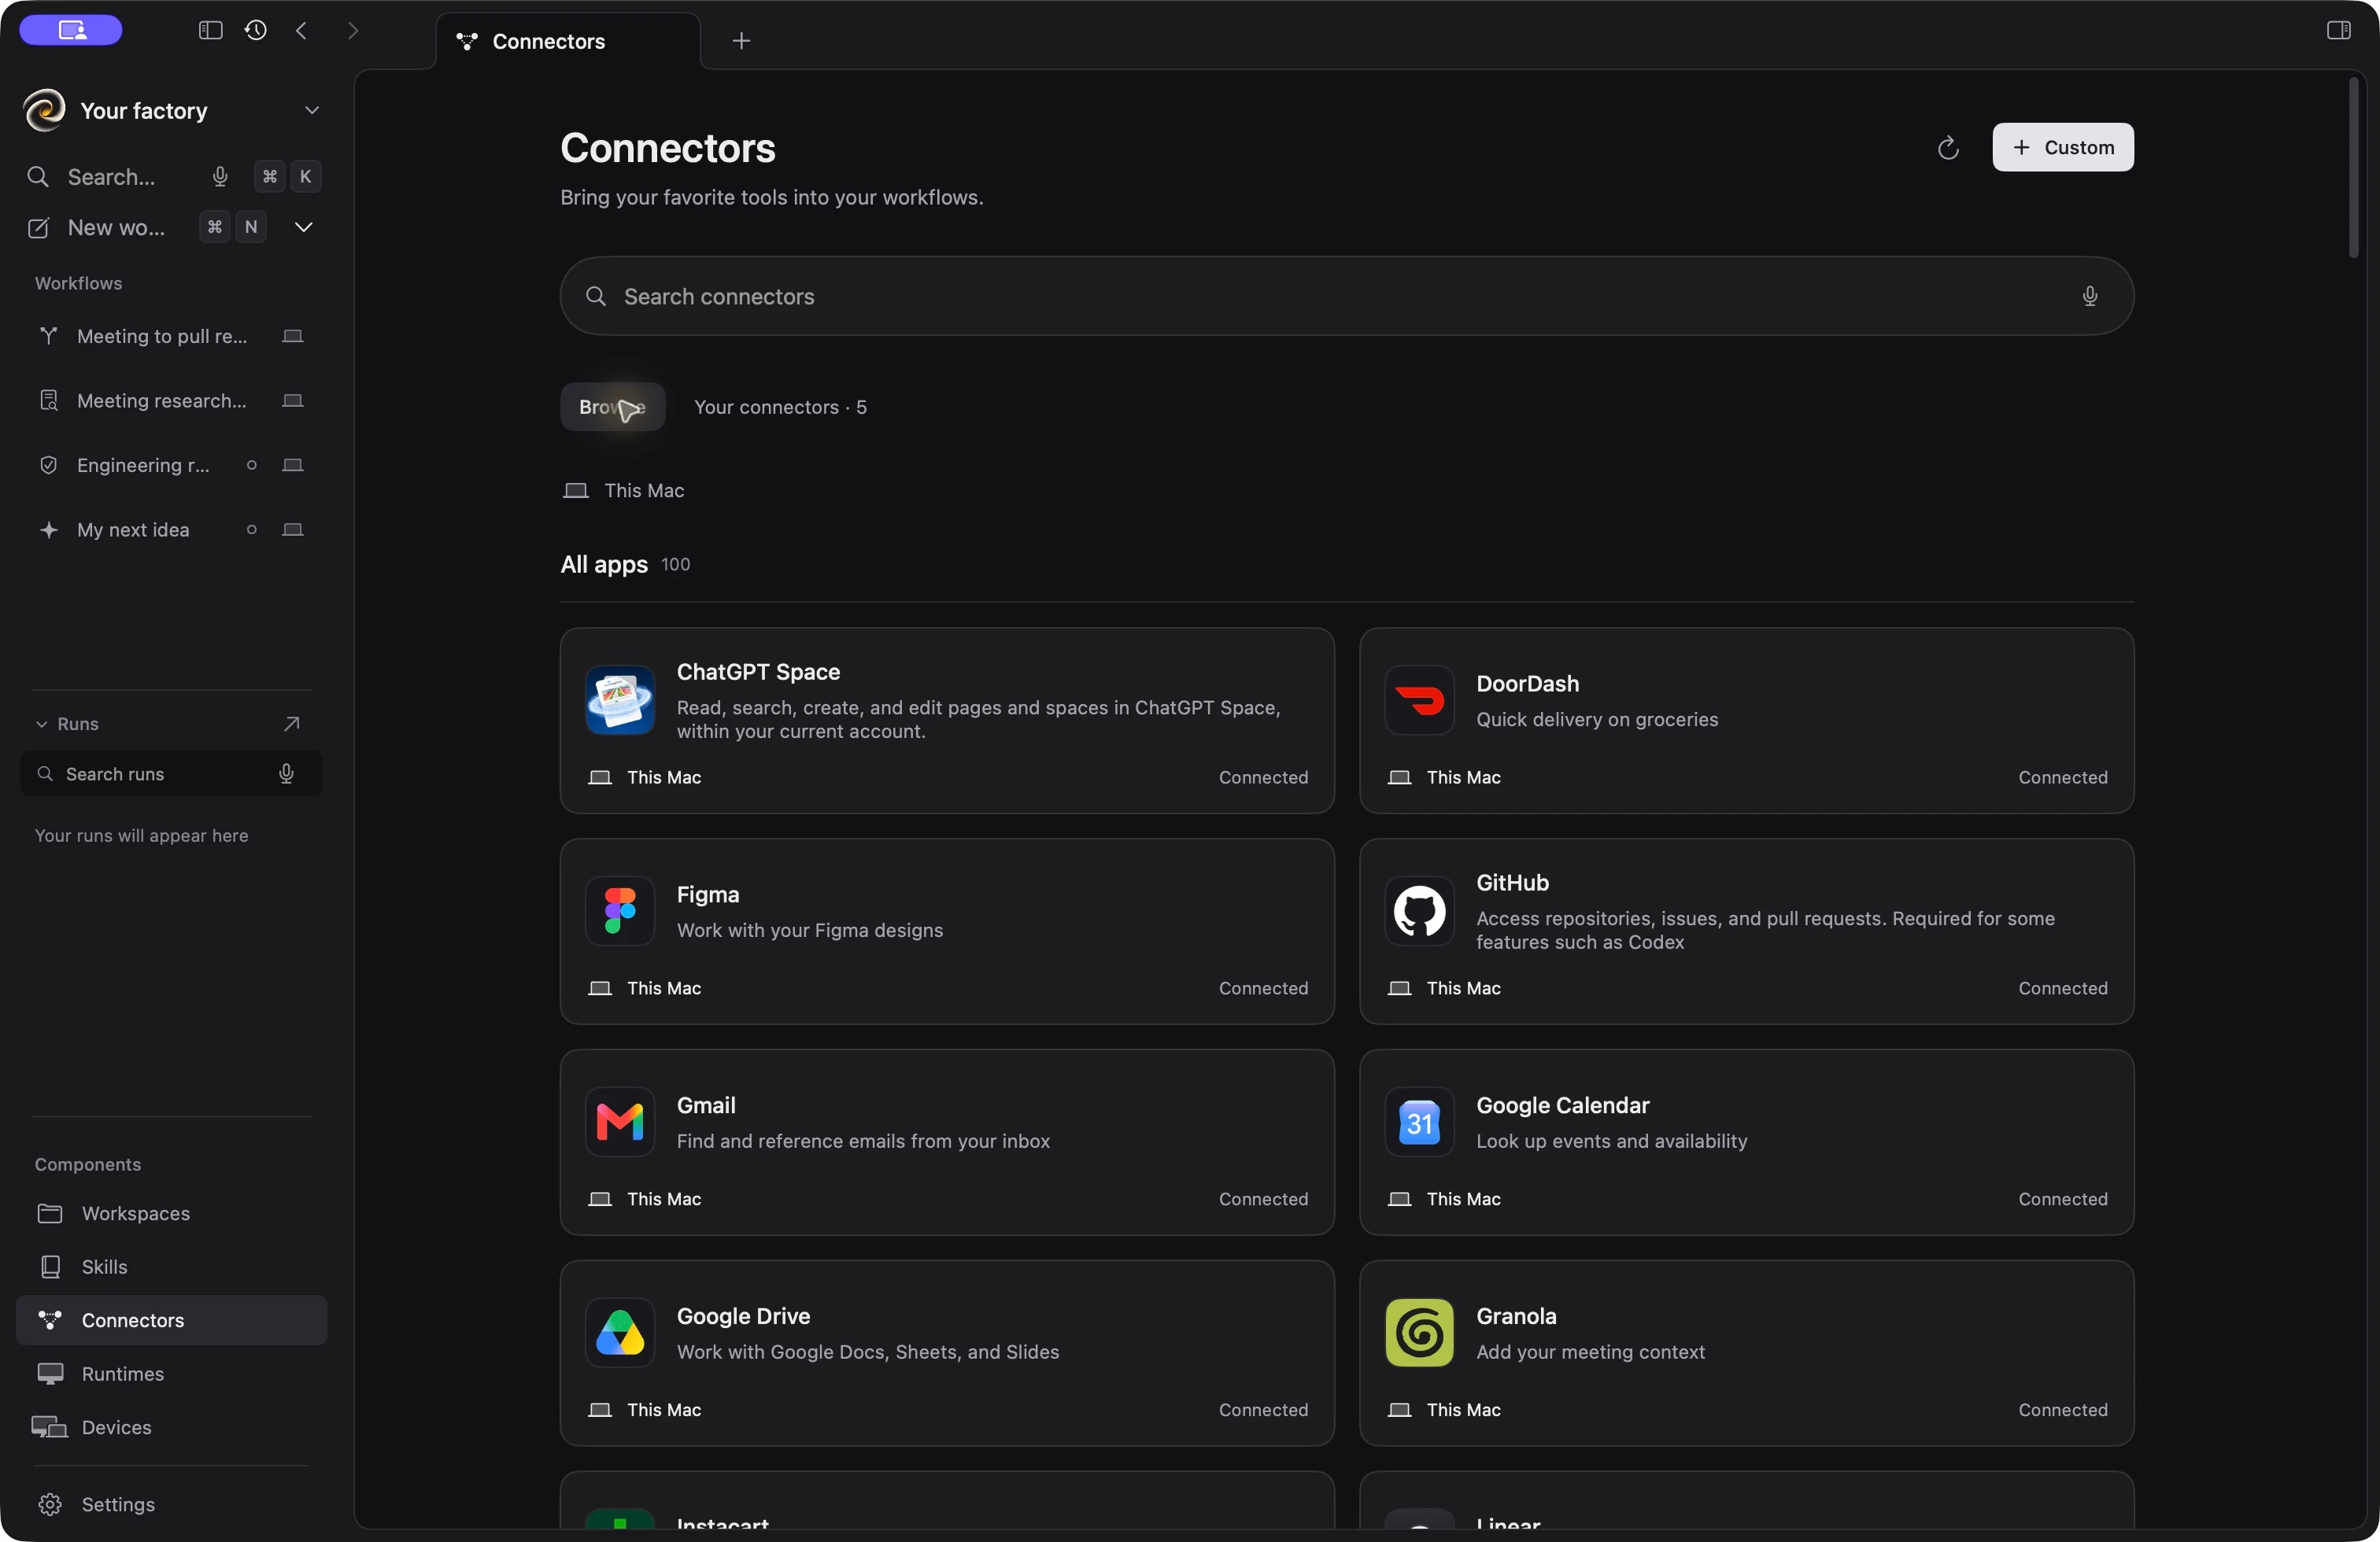The image size is (2380, 1542).
Task: Click the purple screen-share pill icon
Action: (x=71, y=30)
